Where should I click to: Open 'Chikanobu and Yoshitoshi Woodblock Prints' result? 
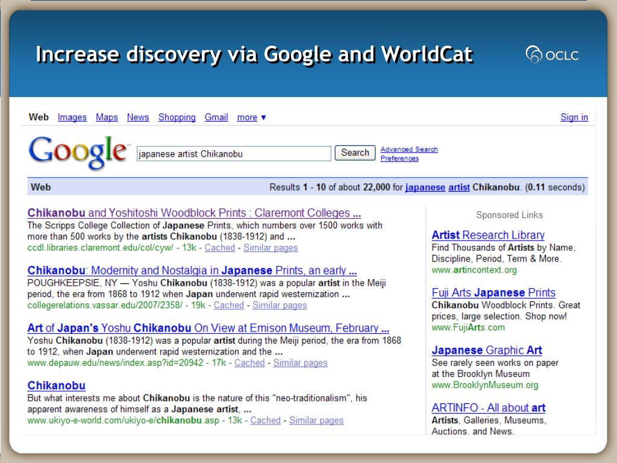pos(194,213)
